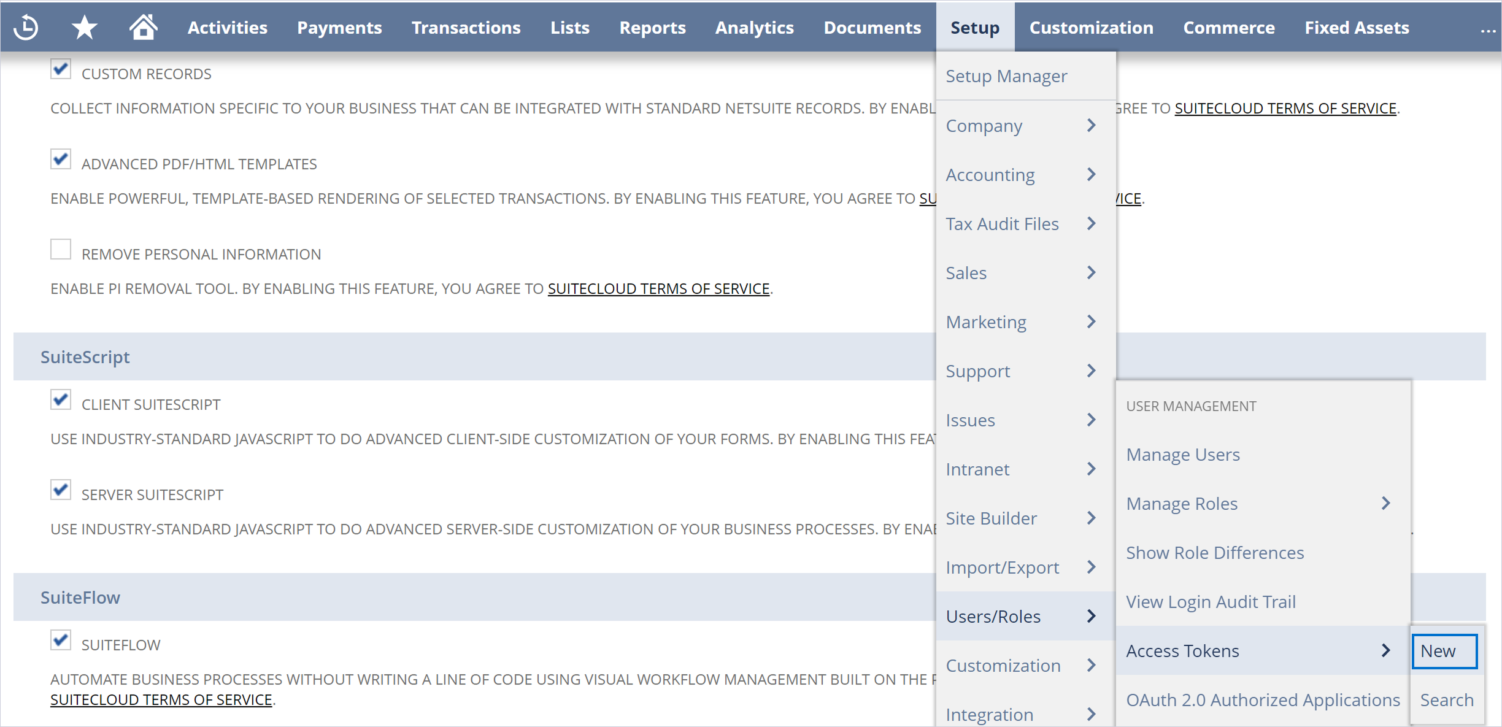Screen dimensions: 1502x727
Task: Select Setup Manager from the menu
Action: coord(1025,76)
